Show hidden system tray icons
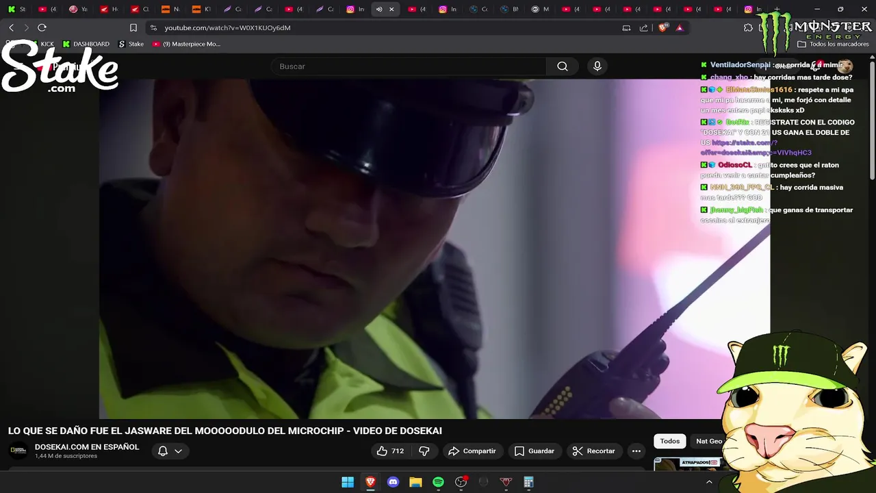 [x=709, y=482]
